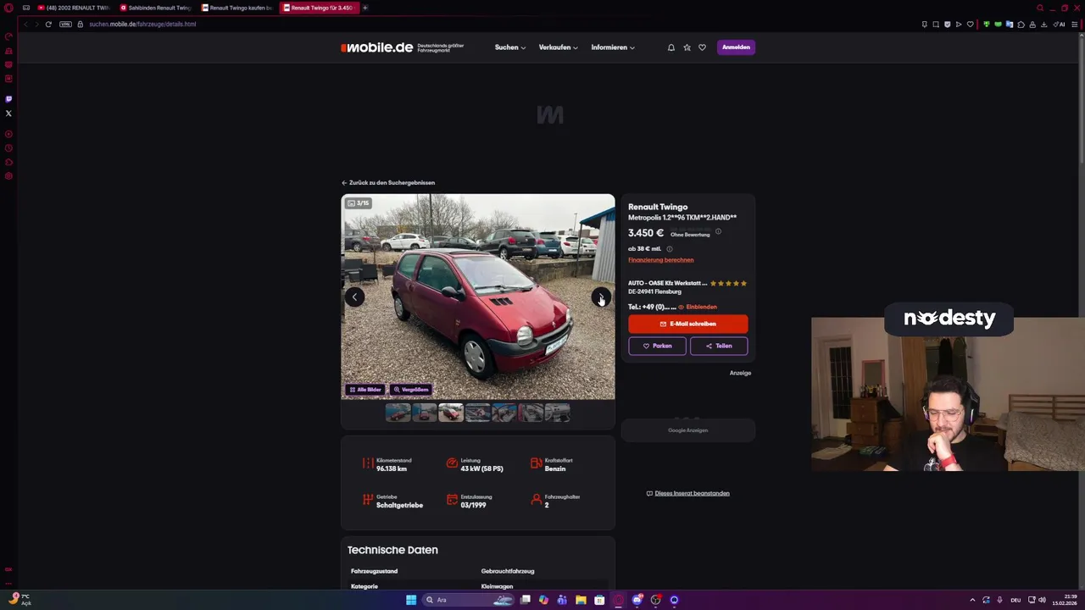1085x610 pixels.
Task: Expand the Verkaufen dropdown menu
Action: tap(558, 47)
